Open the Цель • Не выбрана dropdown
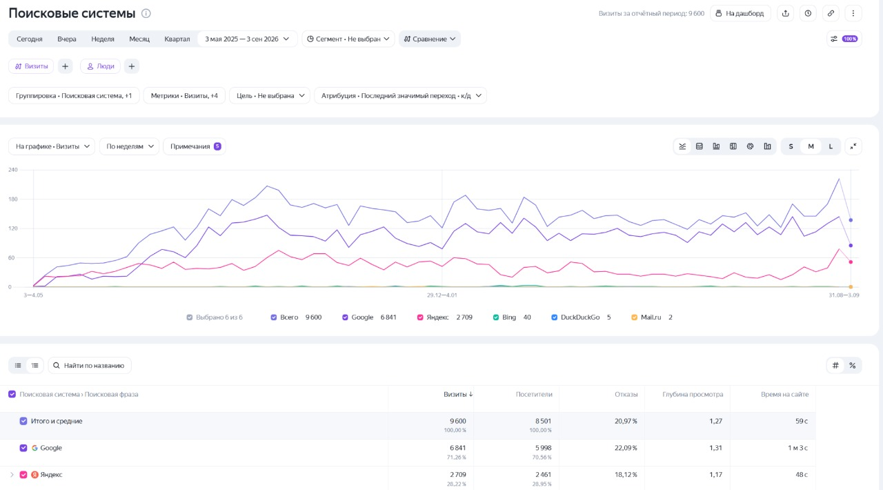The image size is (883, 490). point(270,95)
